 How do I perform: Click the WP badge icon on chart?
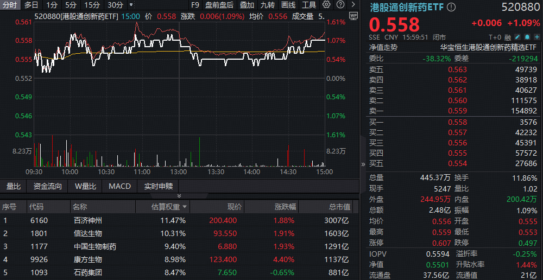pyautogui.click(x=353, y=16)
